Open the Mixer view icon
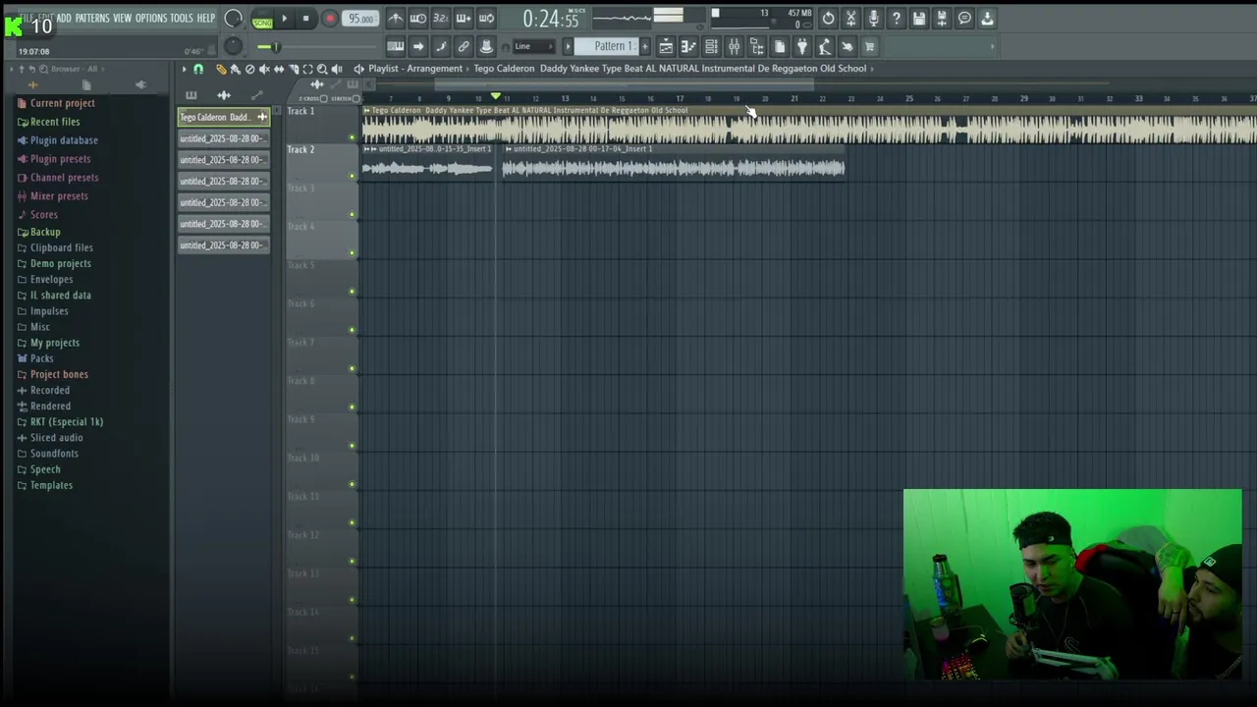1257x707 pixels. point(734,46)
